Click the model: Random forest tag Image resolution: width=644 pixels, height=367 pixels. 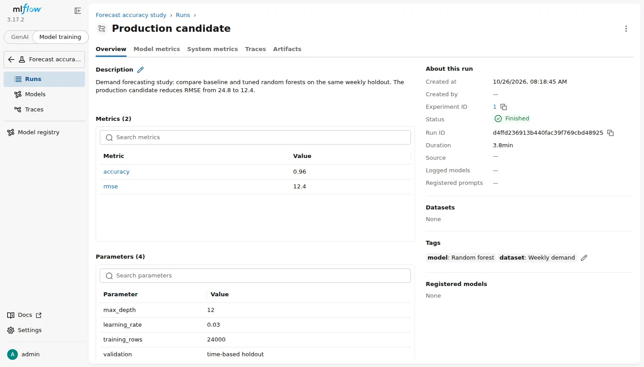[x=461, y=258]
